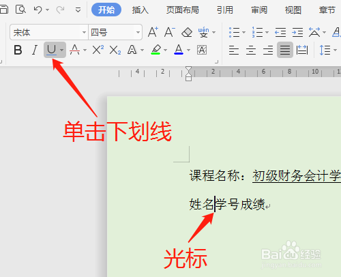
Task: Click the undo arrow icon
Action: [38, 10]
